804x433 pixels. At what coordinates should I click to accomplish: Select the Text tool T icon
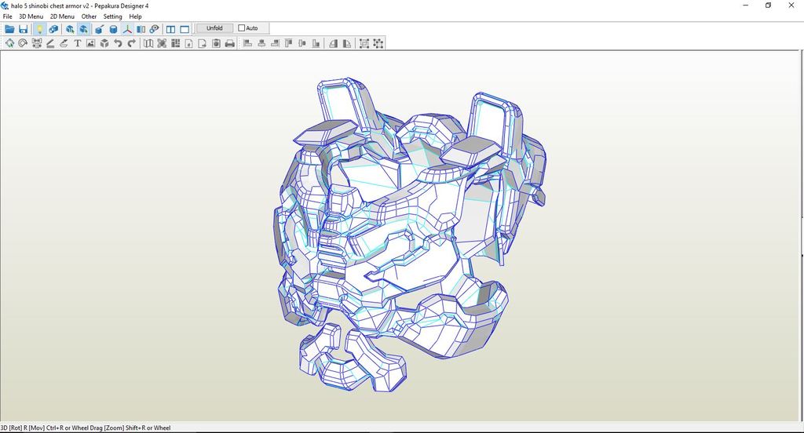78,44
